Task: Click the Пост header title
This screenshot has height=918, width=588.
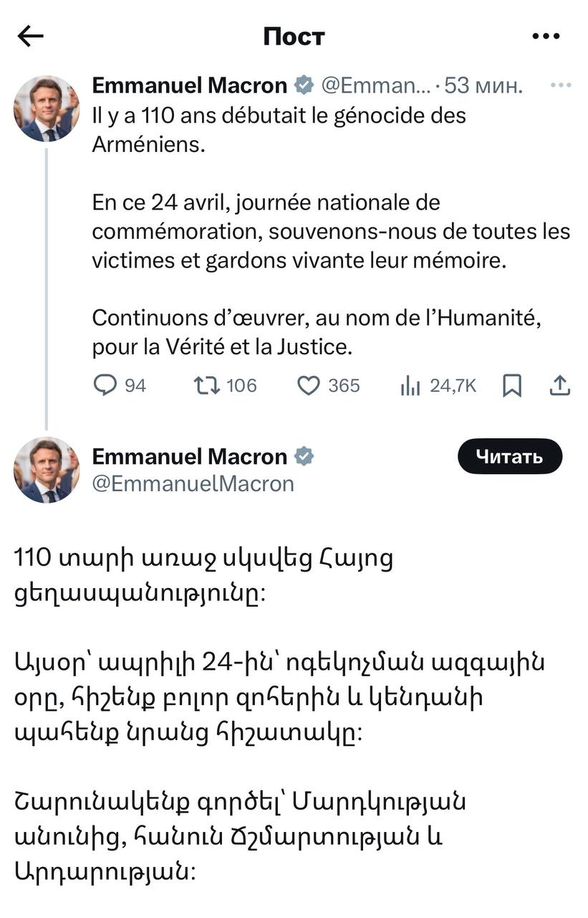Action: click(x=294, y=36)
